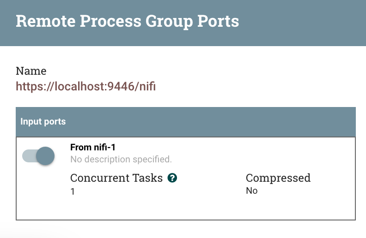Open the https://localhost:9446/nifi URL text
Image resolution: width=366 pixels, height=238 pixels.
click(x=85, y=86)
